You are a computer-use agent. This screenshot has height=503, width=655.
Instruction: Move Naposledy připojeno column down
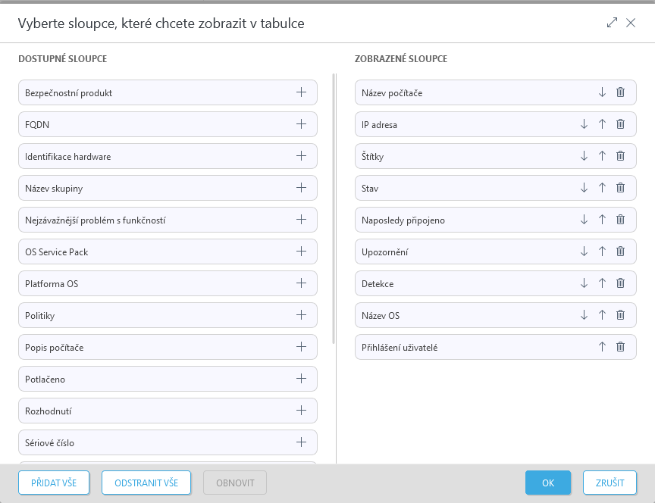click(x=584, y=220)
